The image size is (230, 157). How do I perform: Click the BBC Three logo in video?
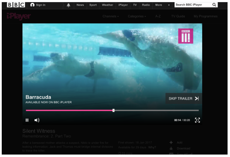pyautogui.click(x=185, y=36)
